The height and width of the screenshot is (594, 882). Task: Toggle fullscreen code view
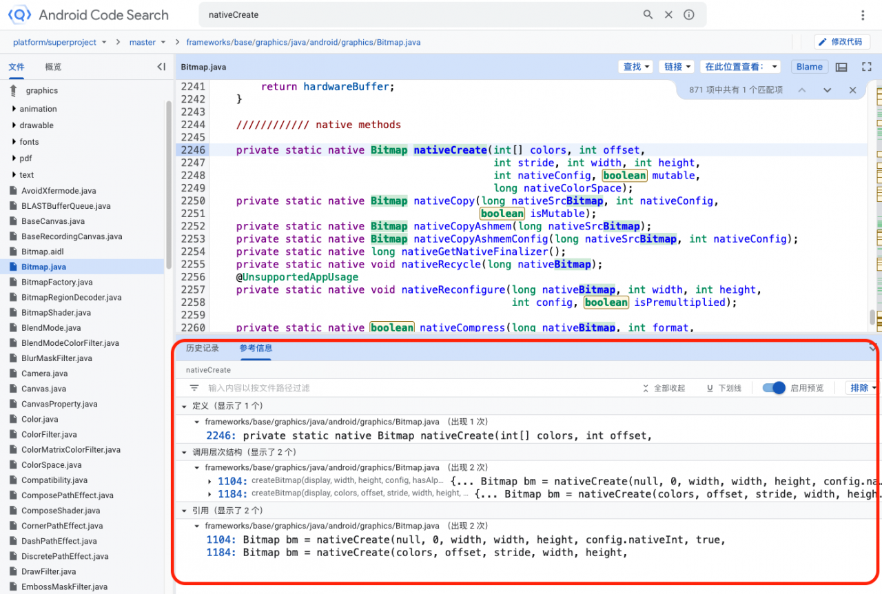[x=867, y=67]
